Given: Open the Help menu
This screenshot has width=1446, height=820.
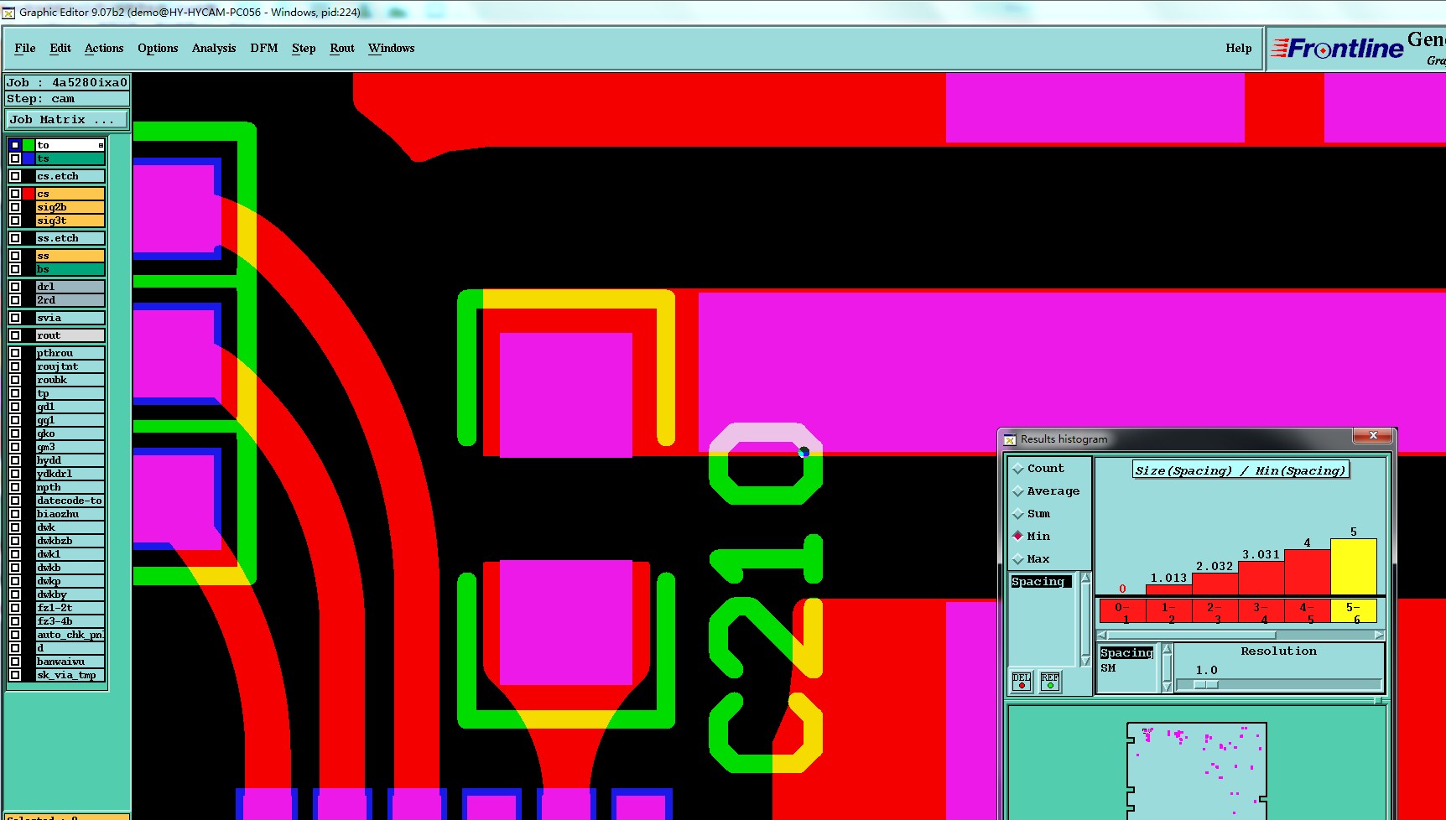Looking at the screenshot, I should tap(1239, 49).
